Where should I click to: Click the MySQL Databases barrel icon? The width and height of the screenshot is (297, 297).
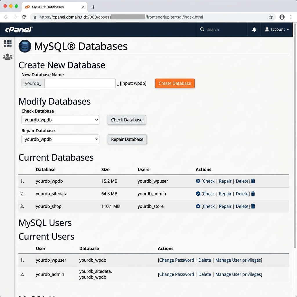pos(25,46)
